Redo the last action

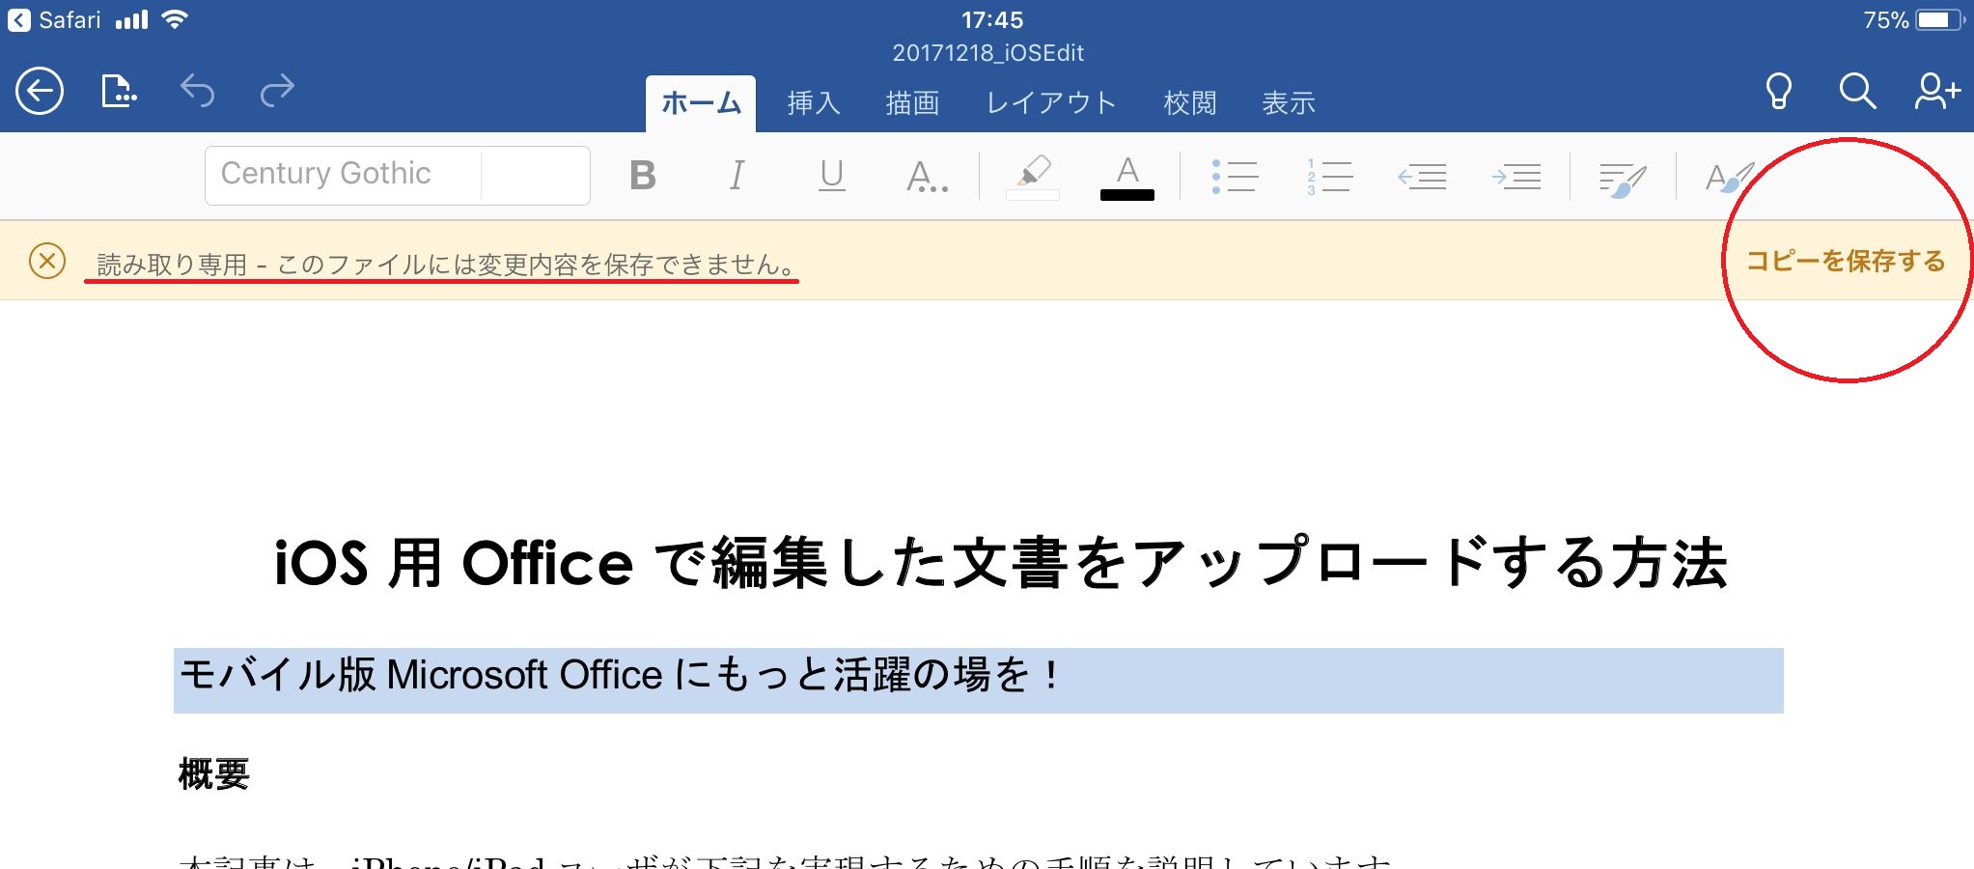point(277,91)
